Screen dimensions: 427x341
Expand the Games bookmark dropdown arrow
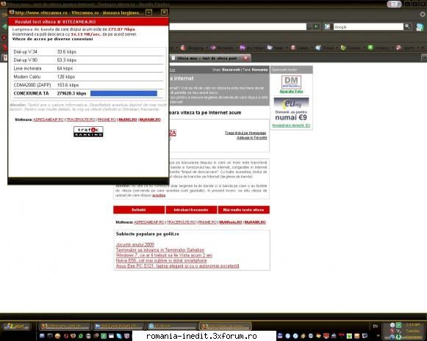312,48
